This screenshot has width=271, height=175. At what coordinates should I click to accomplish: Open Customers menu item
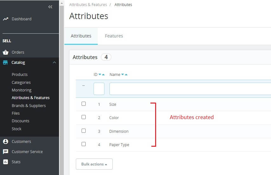22,141
